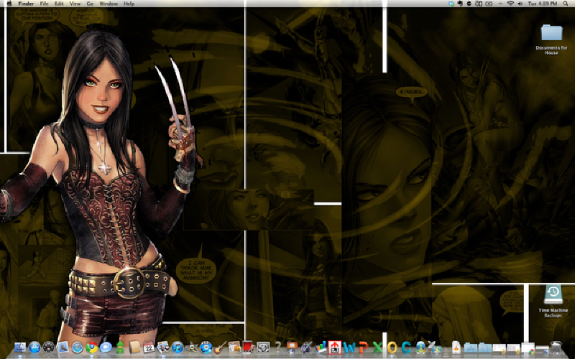
Task: Open the brown Address Book icon in Dock
Action: coord(134,347)
